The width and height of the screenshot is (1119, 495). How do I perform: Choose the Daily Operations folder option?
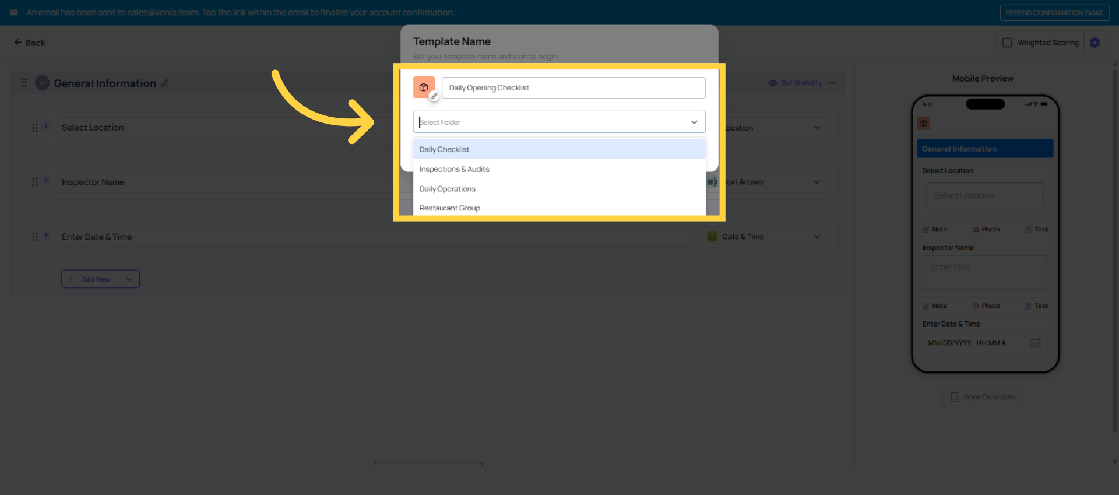(559, 189)
